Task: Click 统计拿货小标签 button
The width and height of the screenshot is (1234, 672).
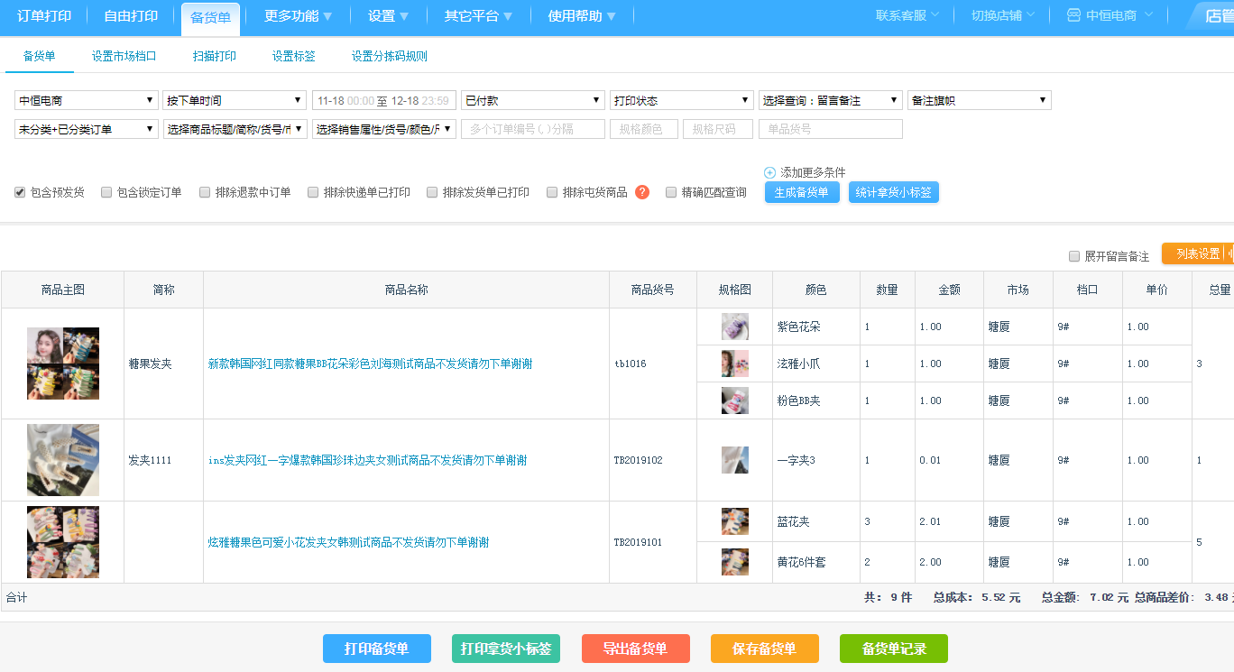Action: pos(894,192)
